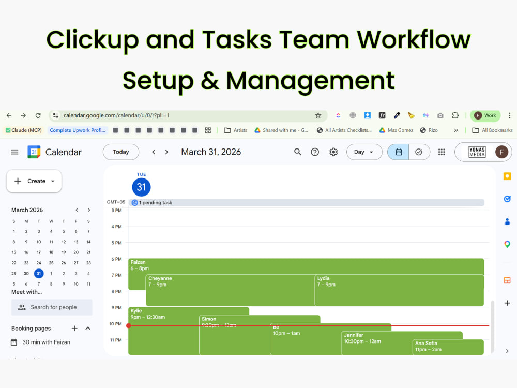Open the Work profile chip
Image resolution: width=517 pixels, height=388 pixels.
click(x=485, y=115)
